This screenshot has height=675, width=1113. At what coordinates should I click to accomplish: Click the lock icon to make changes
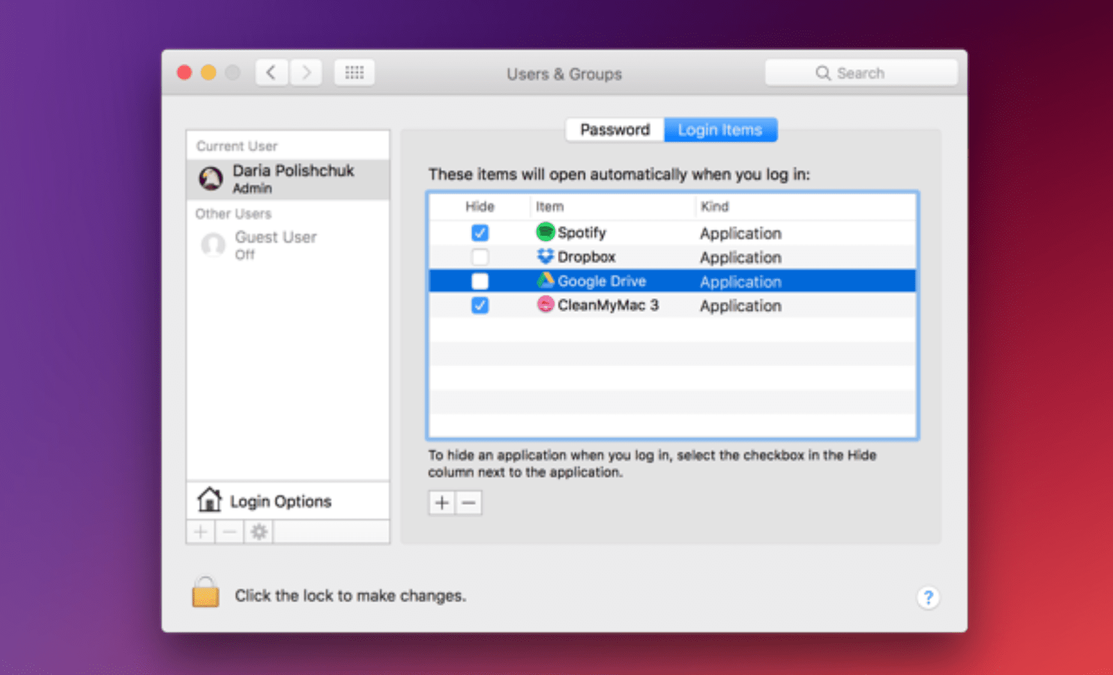[205, 593]
